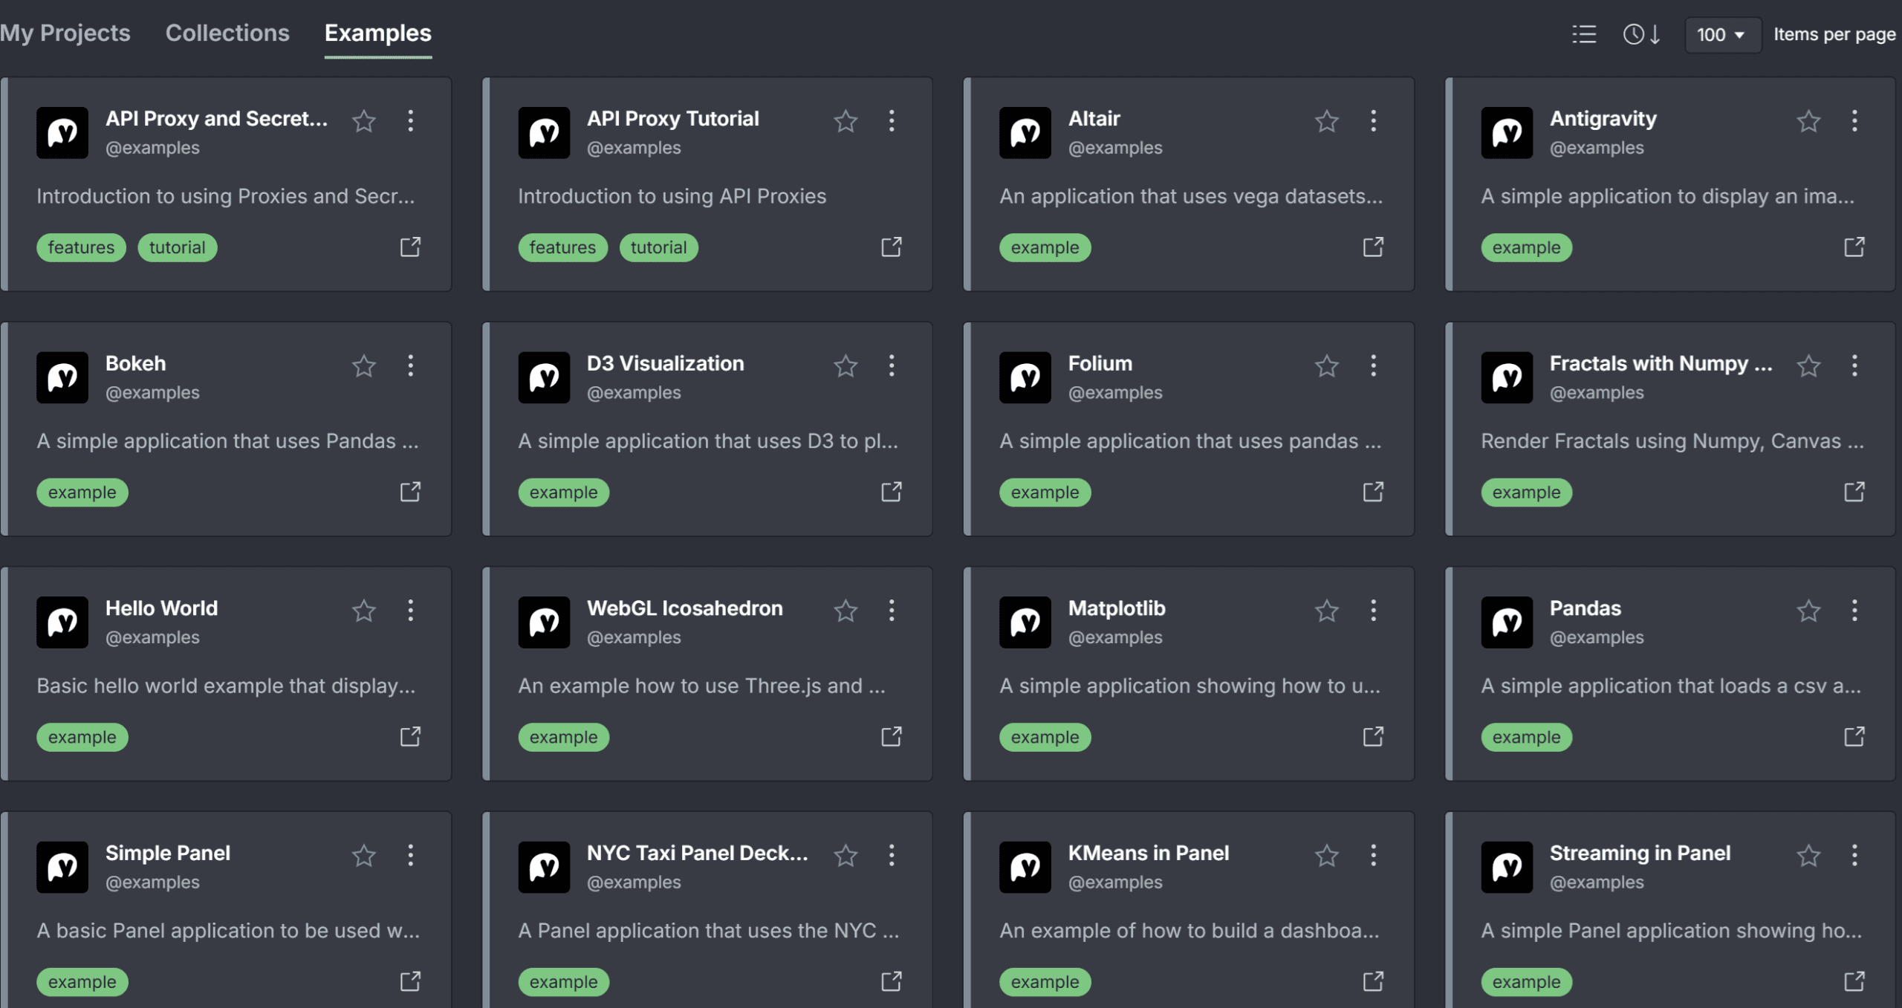Screen dimensions: 1902x1008
Task: Open Fractals with Numpy options menu
Action: pos(1854,365)
